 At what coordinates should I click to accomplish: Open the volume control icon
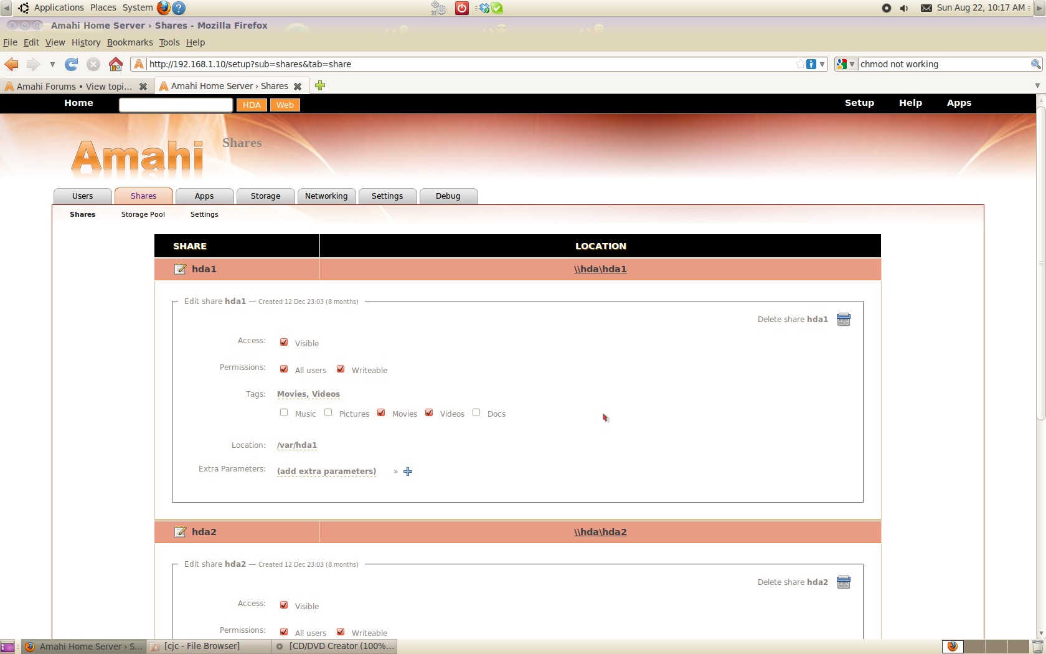coord(904,8)
